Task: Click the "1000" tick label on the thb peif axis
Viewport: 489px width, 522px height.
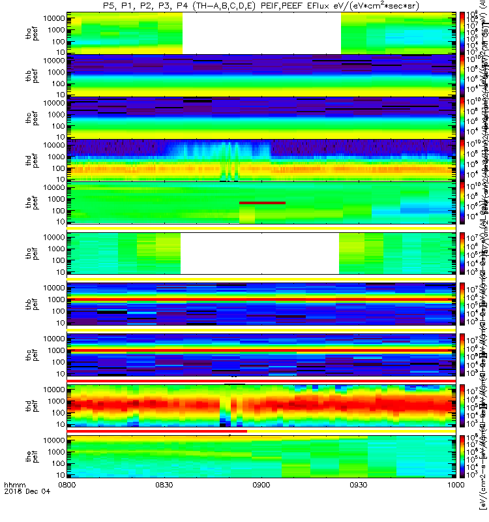Action: click(x=56, y=299)
